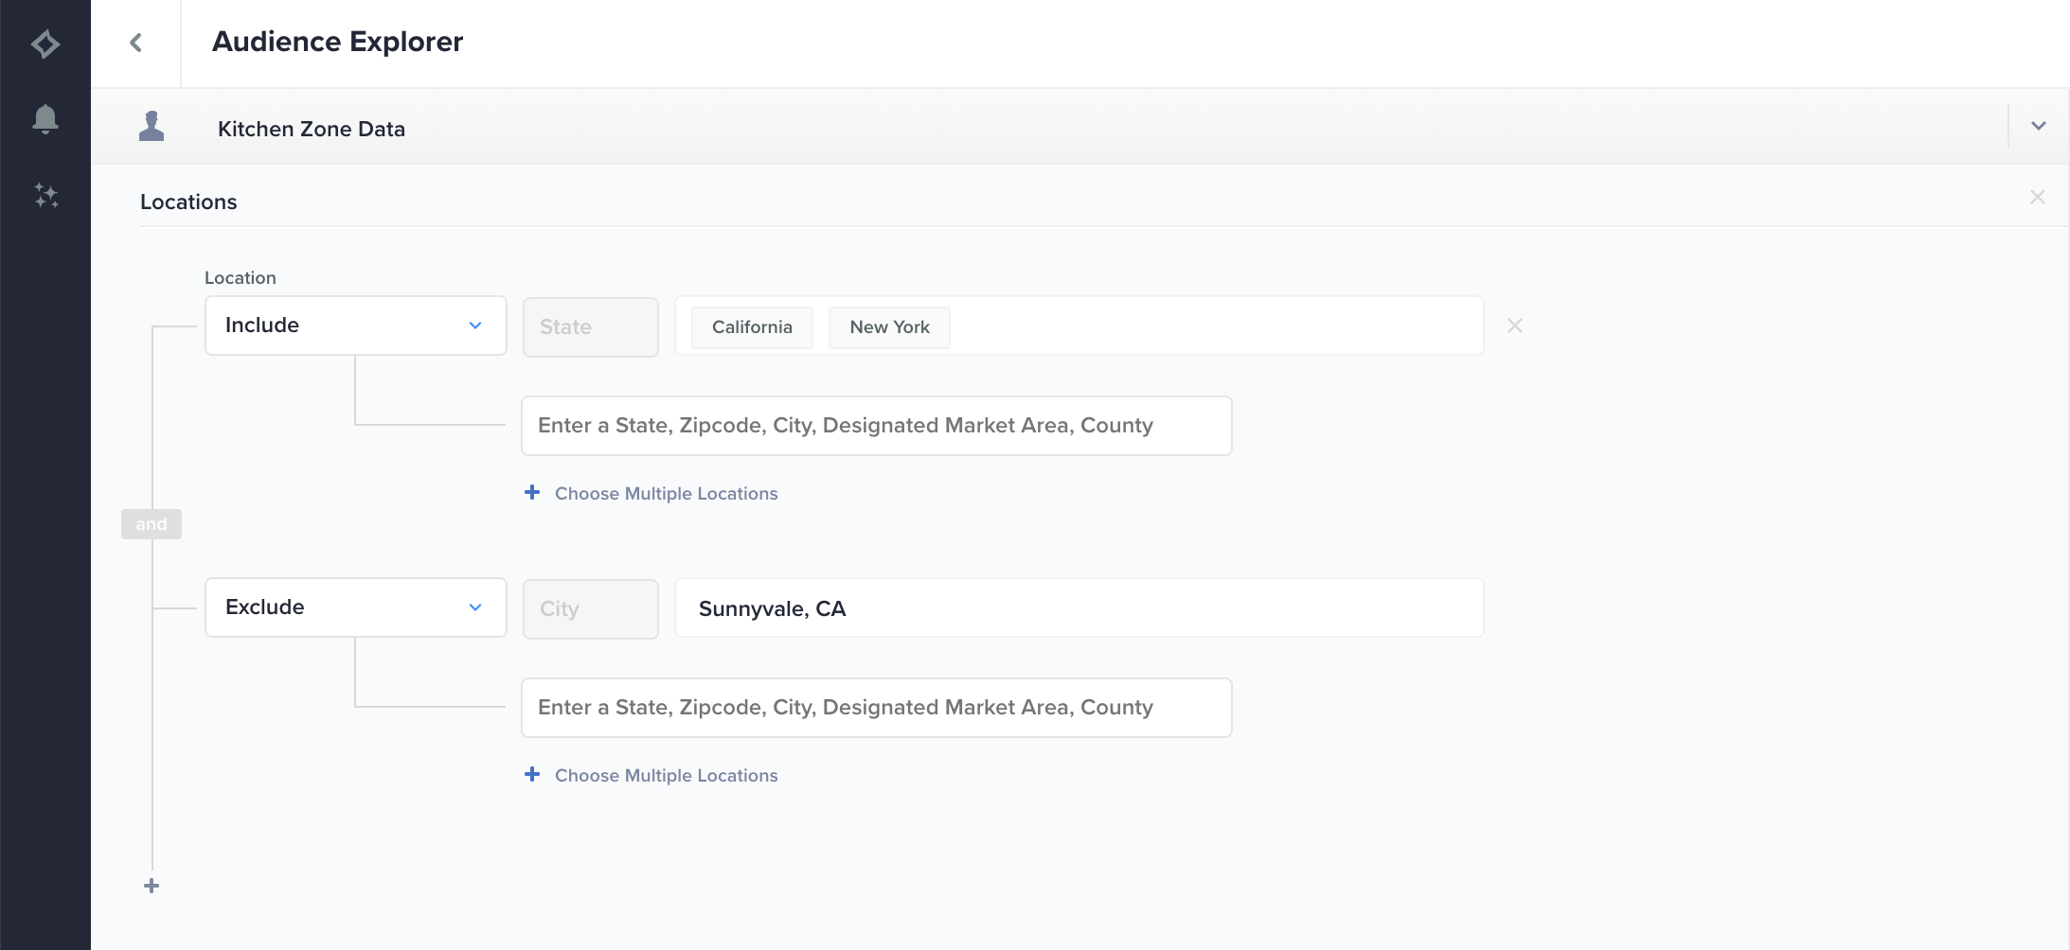
Task: Toggle the 'and' logic operator
Action: [152, 524]
